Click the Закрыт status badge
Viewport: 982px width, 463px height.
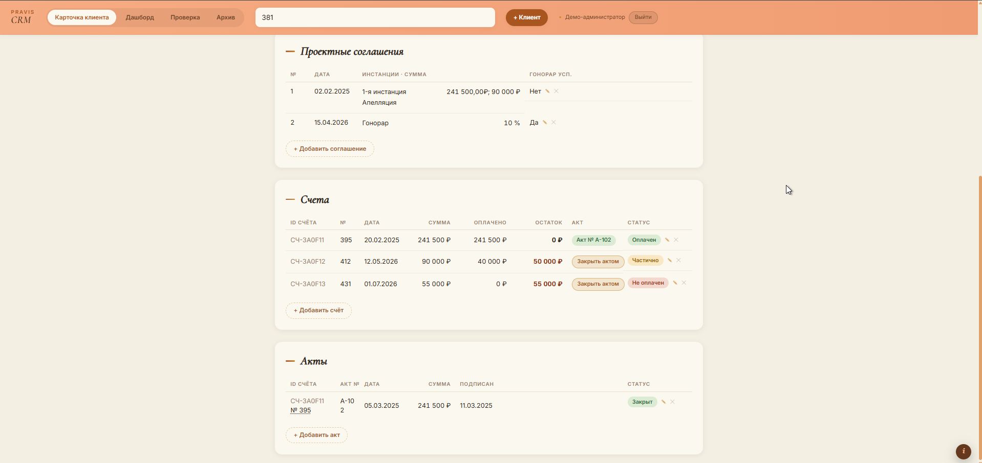point(642,402)
